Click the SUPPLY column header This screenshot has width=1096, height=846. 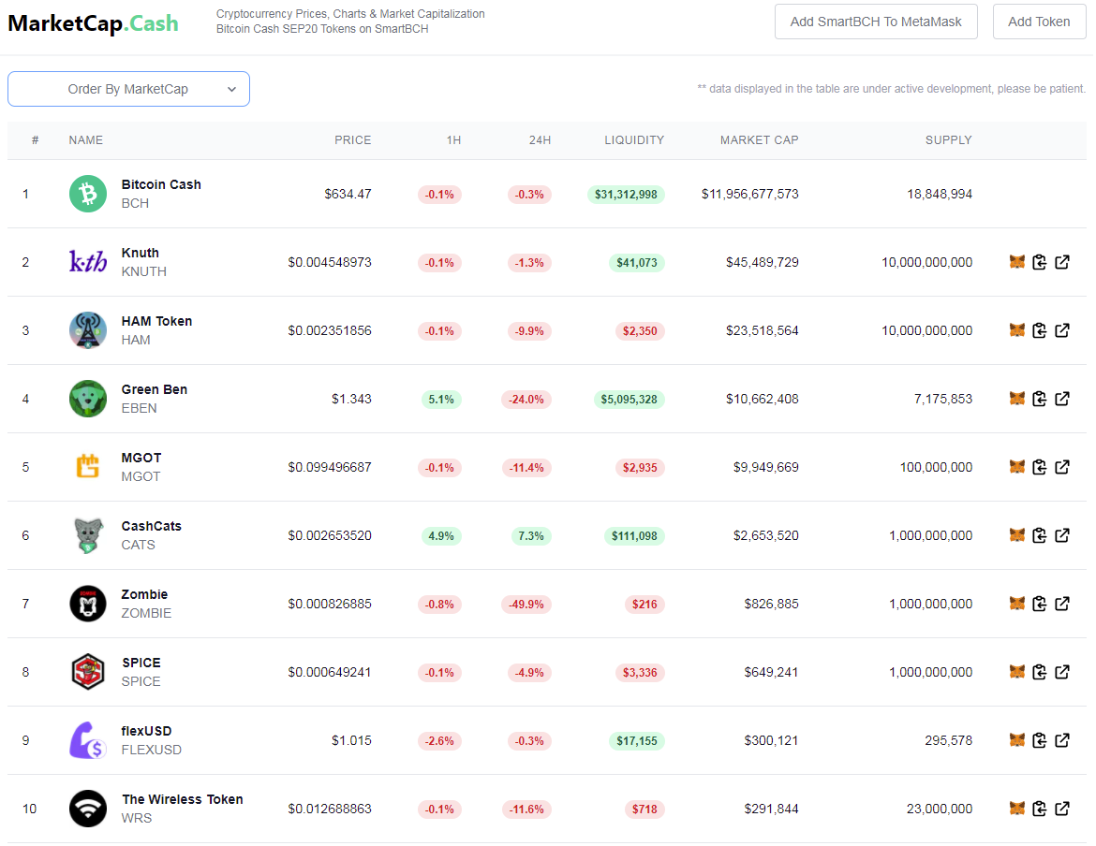coord(949,140)
